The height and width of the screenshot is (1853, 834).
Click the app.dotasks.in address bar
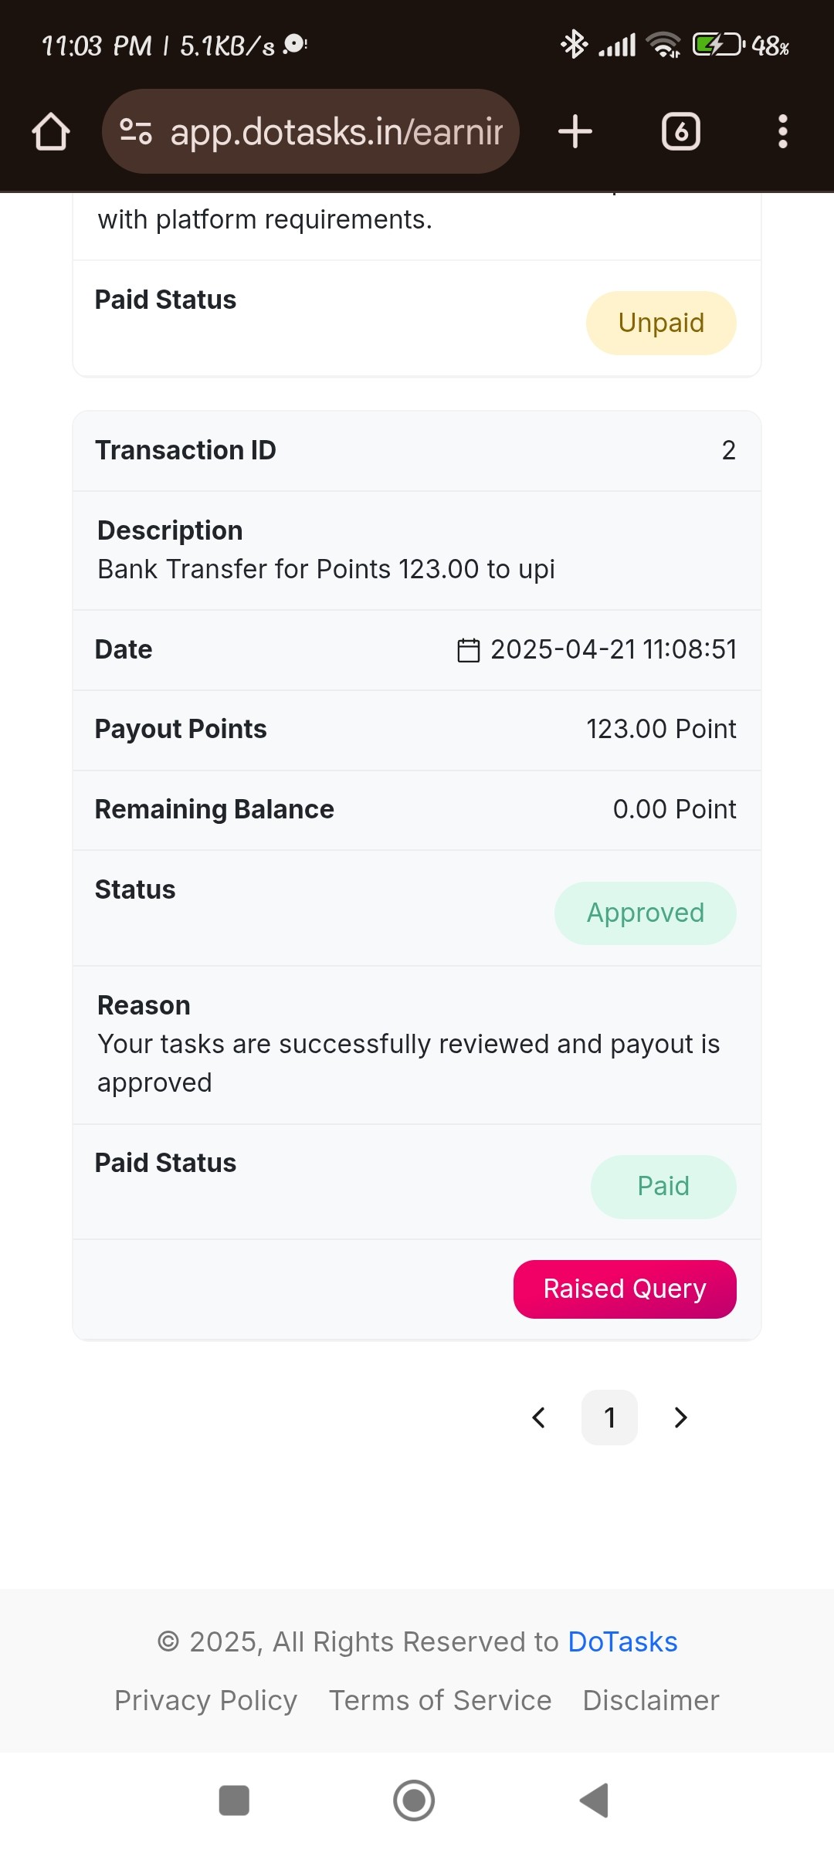point(310,131)
